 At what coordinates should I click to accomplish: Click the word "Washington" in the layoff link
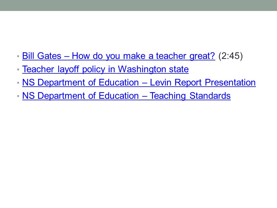[142, 69]
